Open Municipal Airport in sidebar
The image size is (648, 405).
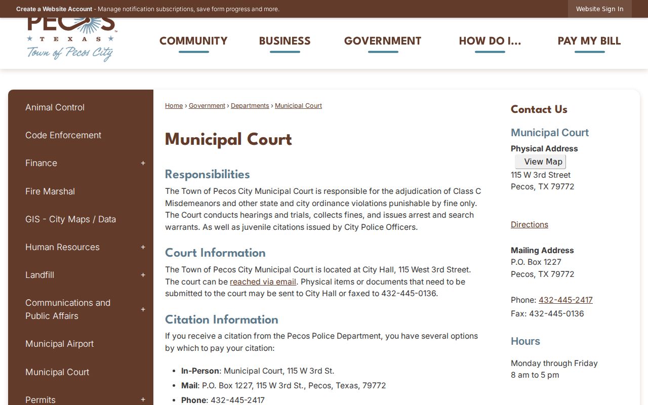(59, 344)
